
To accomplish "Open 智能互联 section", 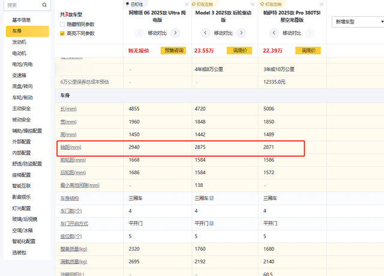I will 22,186.
